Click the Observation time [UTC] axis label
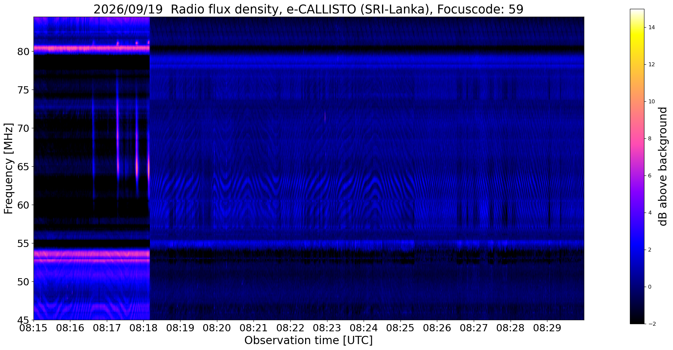 point(308,340)
